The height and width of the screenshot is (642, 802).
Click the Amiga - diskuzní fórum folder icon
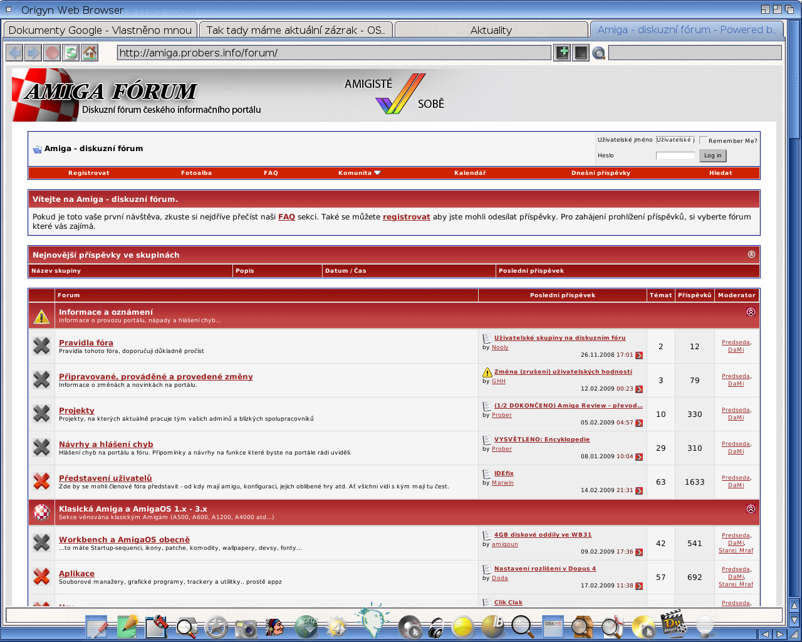[x=37, y=149]
